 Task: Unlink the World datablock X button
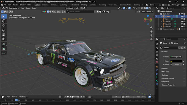click(185, 48)
